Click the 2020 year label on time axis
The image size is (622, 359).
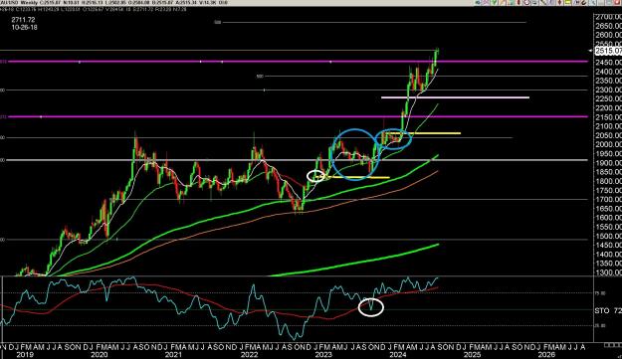tap(99, 355)
